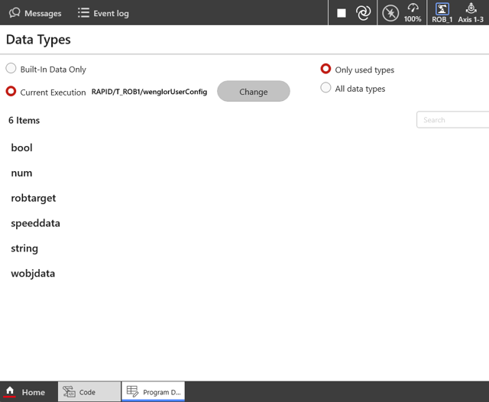Switch to the Code tab
Viewport: 489px width, 402px height.
[x=89, y=392]
